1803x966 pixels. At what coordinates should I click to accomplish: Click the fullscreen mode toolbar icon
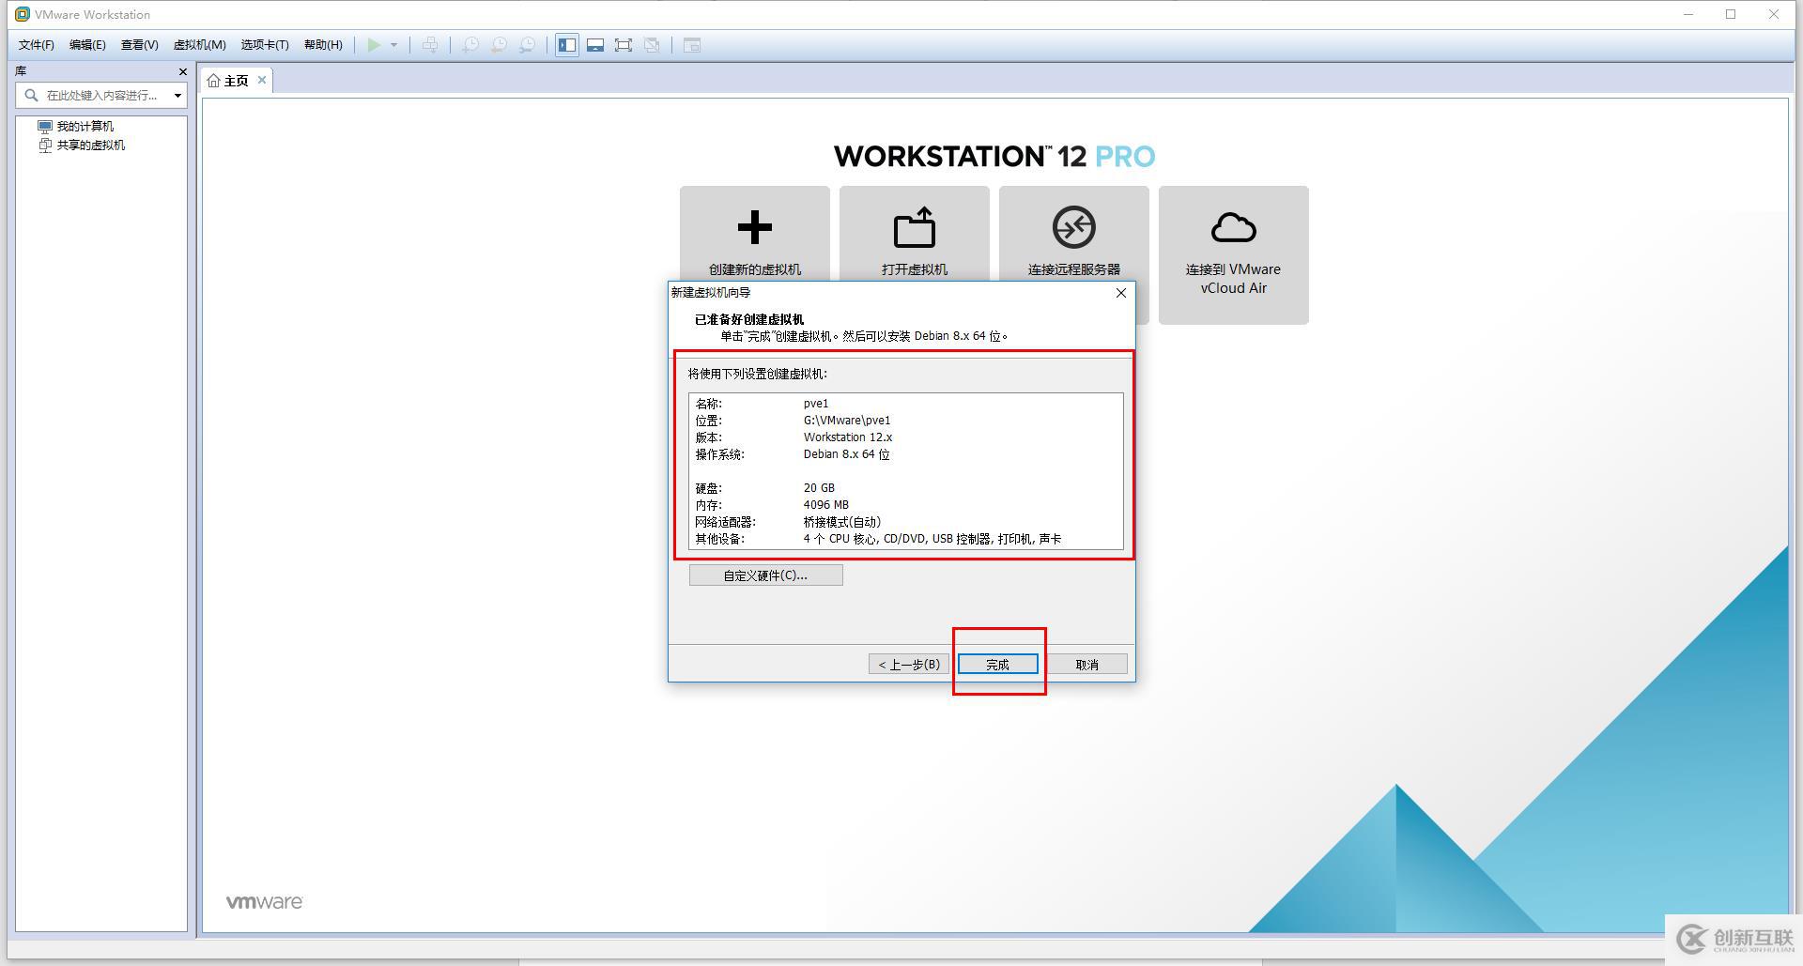pyautogui.click(x=624, y=44)
